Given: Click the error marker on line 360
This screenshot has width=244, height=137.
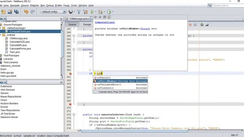Looking at the screenshot, I should pos(70,73).
